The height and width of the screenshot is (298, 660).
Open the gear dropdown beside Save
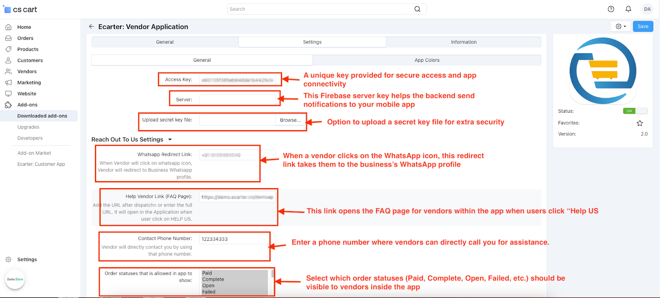coord(620,26)
